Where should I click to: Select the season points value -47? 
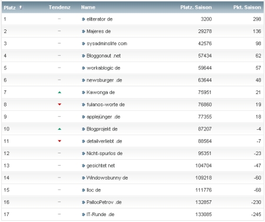click(257, 166)
